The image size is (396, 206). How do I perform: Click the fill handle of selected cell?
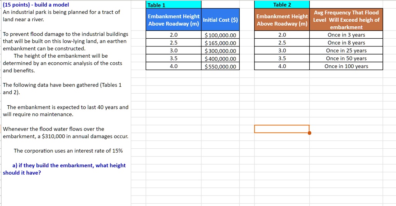pyautogui.click(x=309, y=133)
